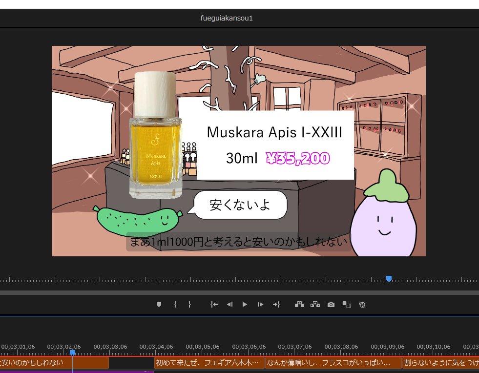Click the Export Frame camera icon
This screenshot has width=479, height=373.
[331, 305]
